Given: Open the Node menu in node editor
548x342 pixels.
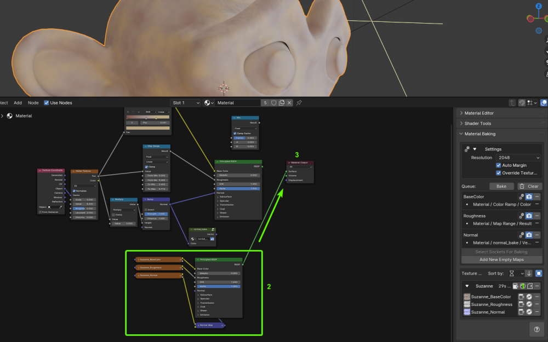Looking at the screenshot, I should click(x=33, y=103).
